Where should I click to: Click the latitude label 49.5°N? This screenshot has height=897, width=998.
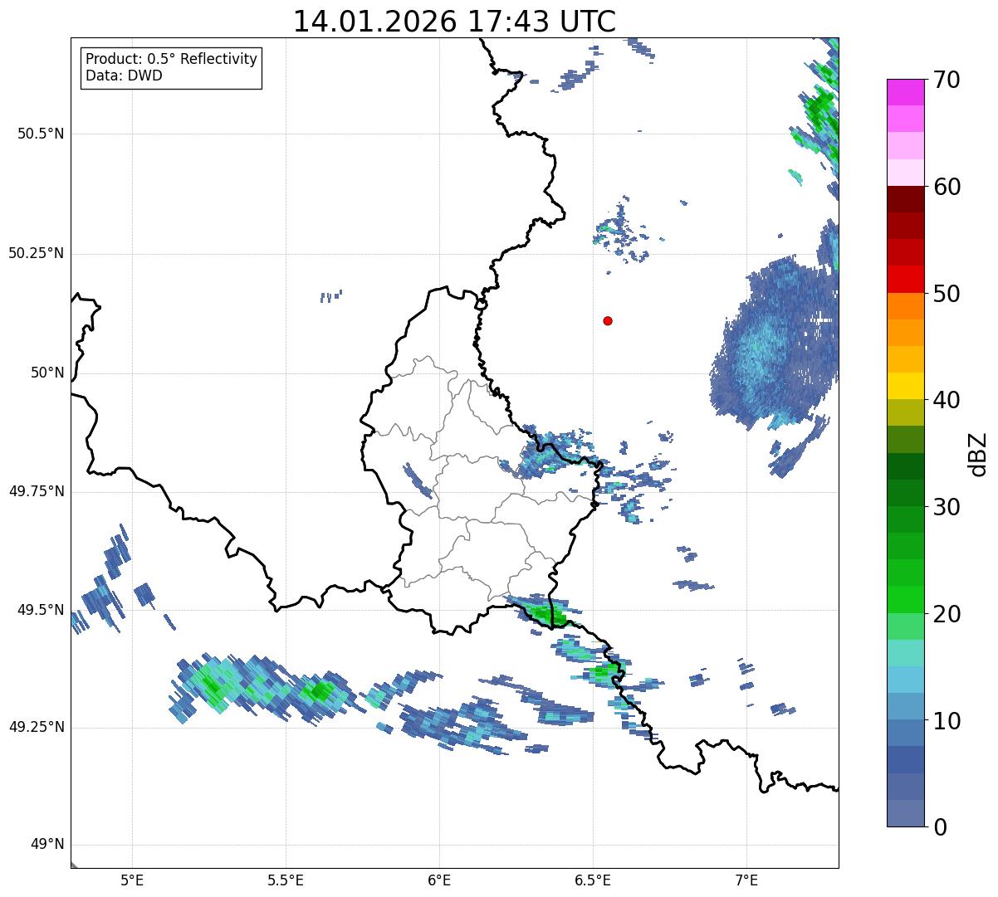click(x=41, y=610)
